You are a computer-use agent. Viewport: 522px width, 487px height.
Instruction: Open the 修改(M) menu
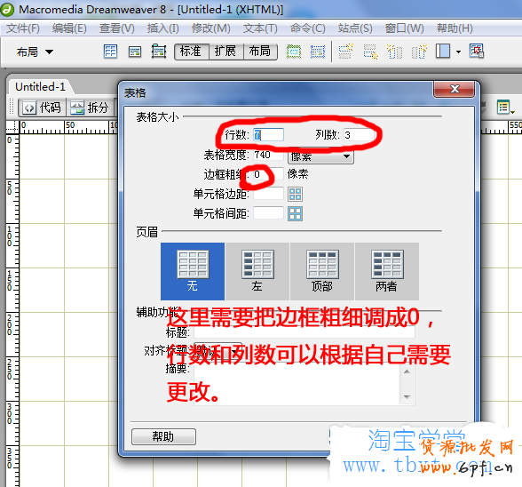211,28
